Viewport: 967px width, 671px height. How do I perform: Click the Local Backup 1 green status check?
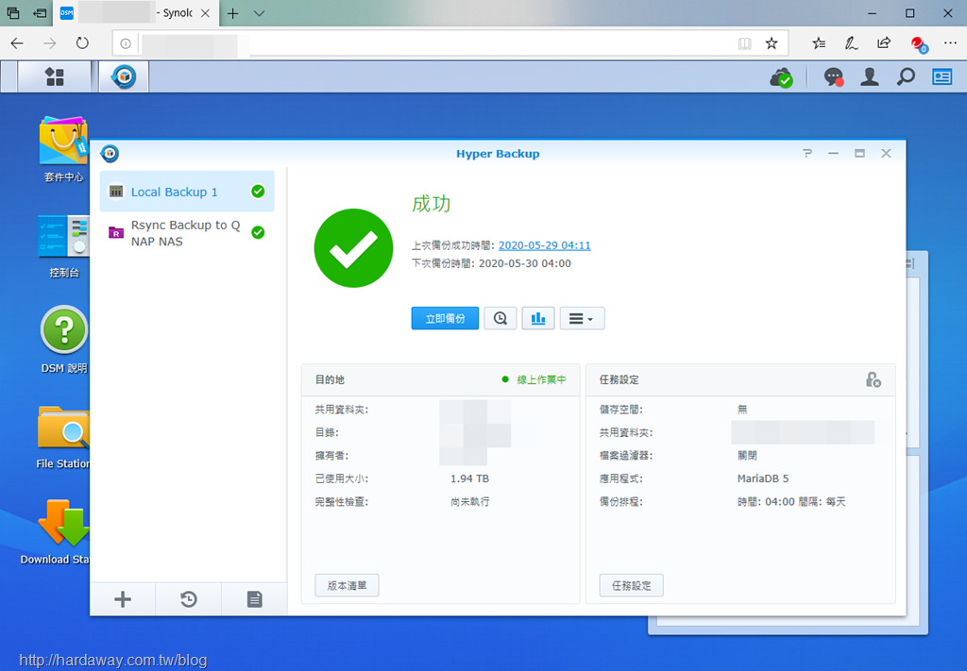tap(258, 192)
